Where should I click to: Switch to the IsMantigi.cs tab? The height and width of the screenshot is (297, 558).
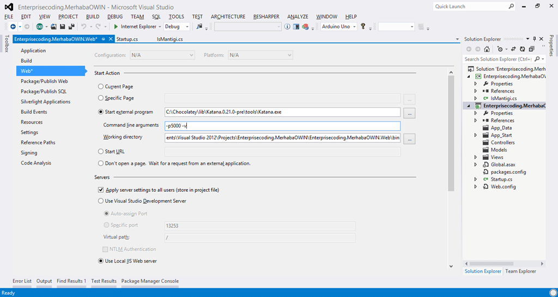coord(170,39)
